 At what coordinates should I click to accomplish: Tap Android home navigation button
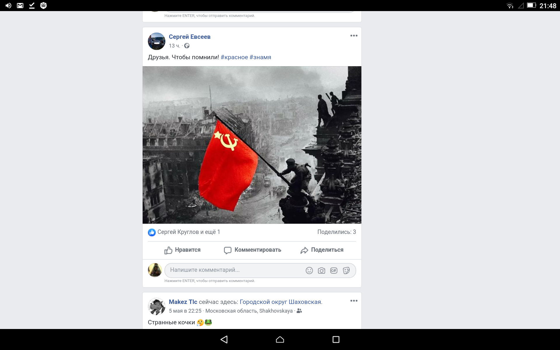tap(280, 339)
